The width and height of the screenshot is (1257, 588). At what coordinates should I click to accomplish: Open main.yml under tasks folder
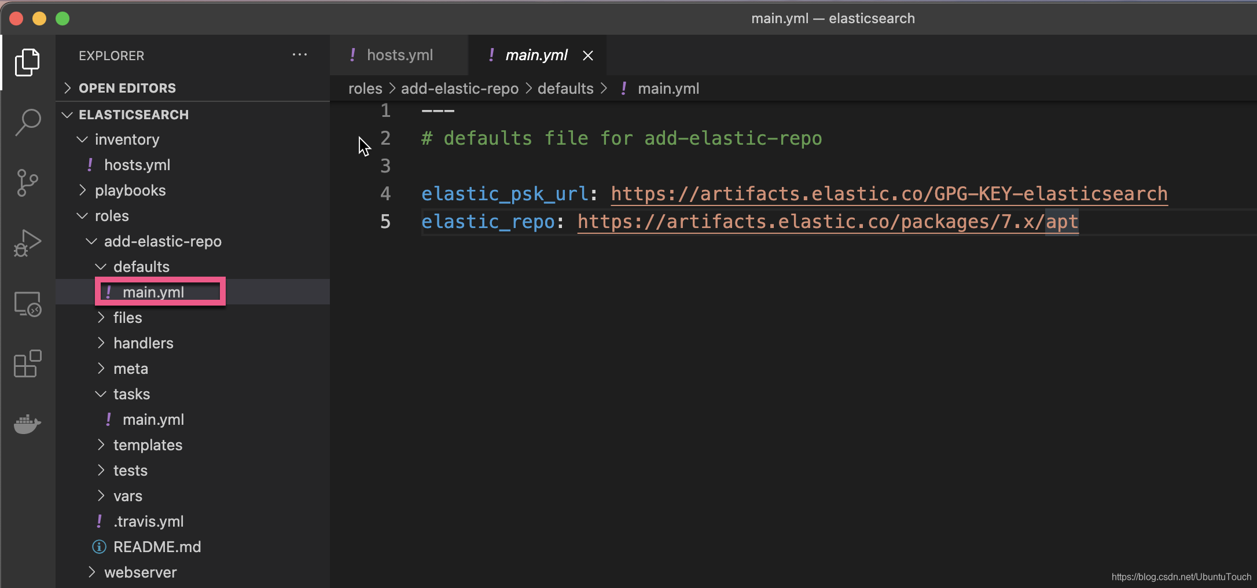tap(193, 420)
